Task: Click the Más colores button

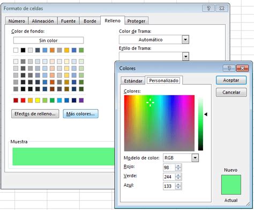Action: [80, 114]
